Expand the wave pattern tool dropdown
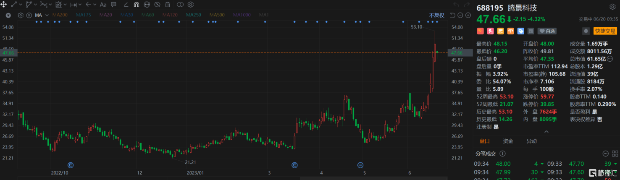Viewport: 620px width, 180px height. click(x=50, y=5)
